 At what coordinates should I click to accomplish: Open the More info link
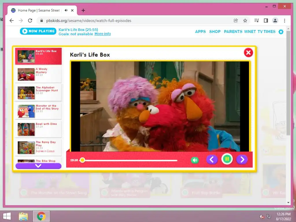[103, 34]
